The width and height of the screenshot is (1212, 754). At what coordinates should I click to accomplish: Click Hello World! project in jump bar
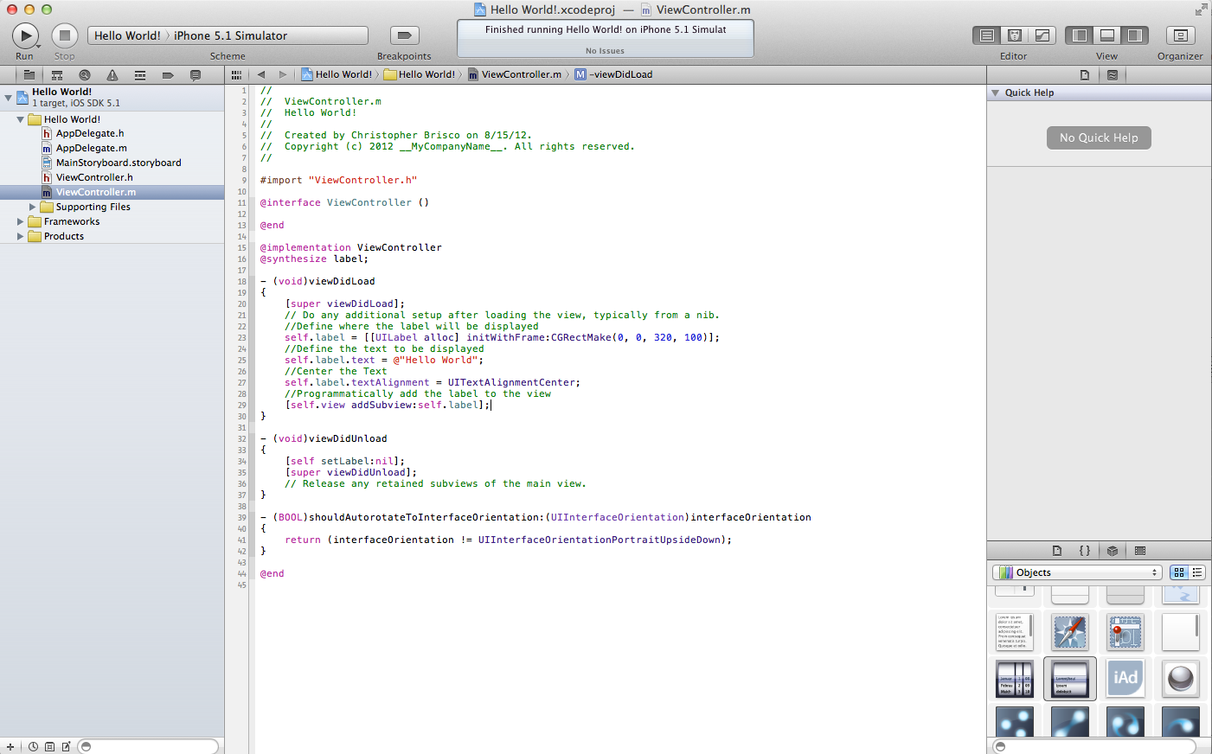(337, 74)
